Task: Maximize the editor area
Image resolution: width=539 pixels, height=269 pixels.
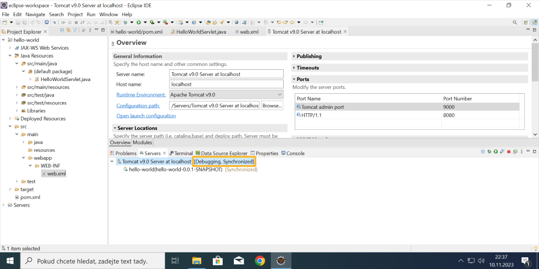Action: [535, 30]
